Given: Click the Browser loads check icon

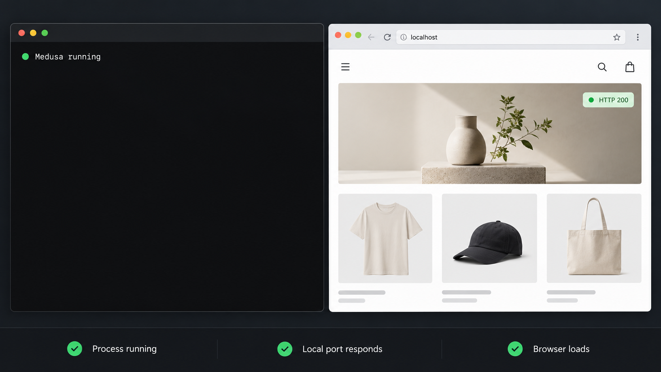Looking at the screenshot, I should pyautogui.click(x=515, y=349).
